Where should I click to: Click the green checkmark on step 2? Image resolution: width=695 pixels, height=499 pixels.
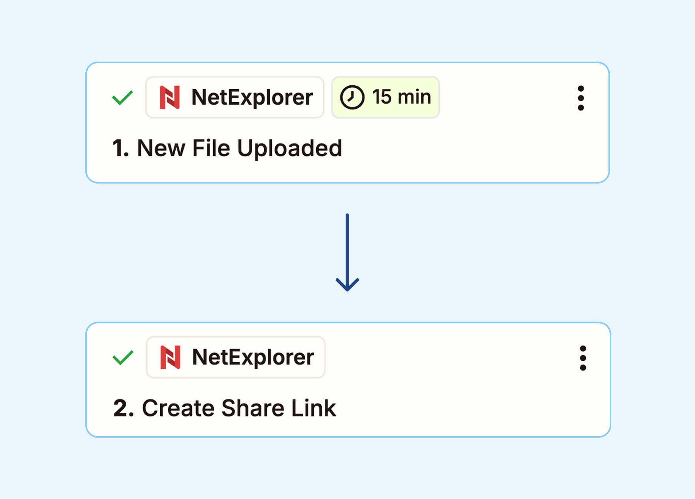(x=123, y=358)
